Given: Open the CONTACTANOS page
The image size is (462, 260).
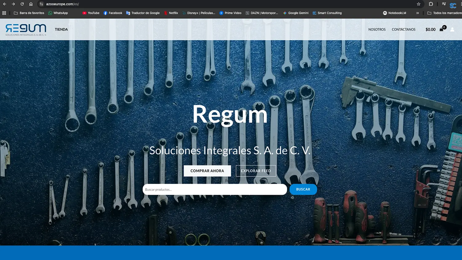Looking at the screenshot, I should click(x=403, y=30).
